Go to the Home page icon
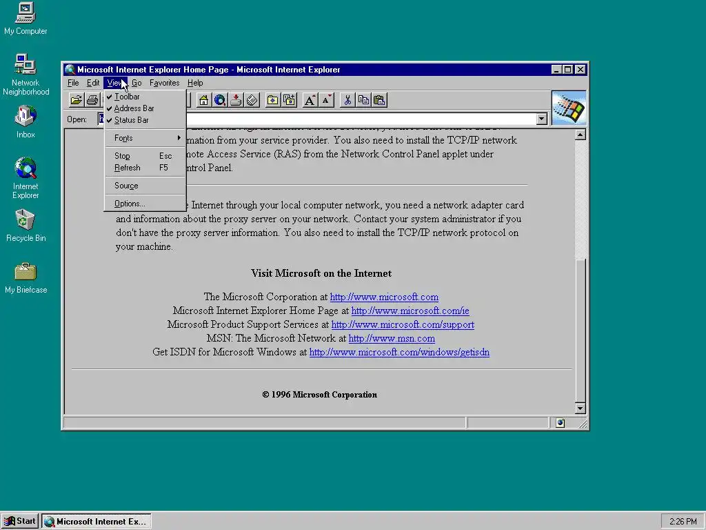 tap(203, 100)
